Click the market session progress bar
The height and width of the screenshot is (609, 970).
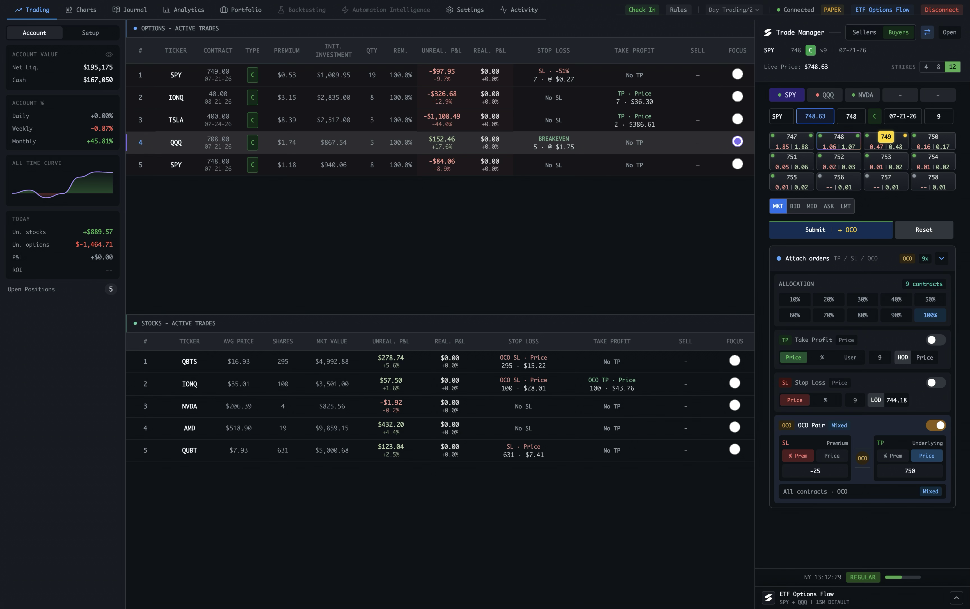pos(902,577)
